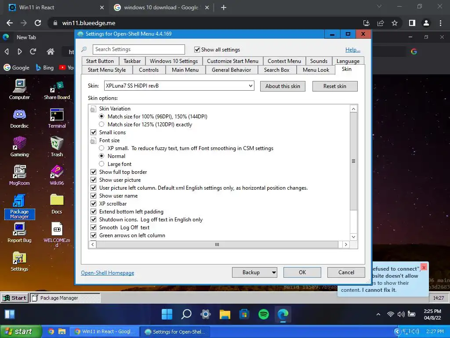
Task: Select the Package Manager desktop icon
Action: (19, 207)
